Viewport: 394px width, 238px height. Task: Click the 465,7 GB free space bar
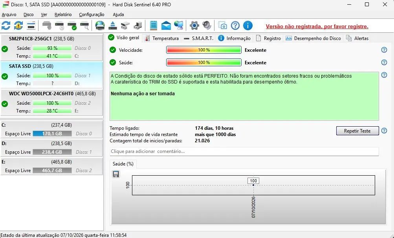pos(52,171)
